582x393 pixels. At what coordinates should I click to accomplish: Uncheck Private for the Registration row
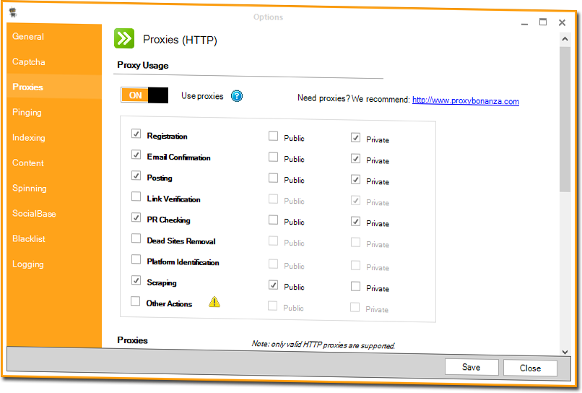click(x=355, y=138)
